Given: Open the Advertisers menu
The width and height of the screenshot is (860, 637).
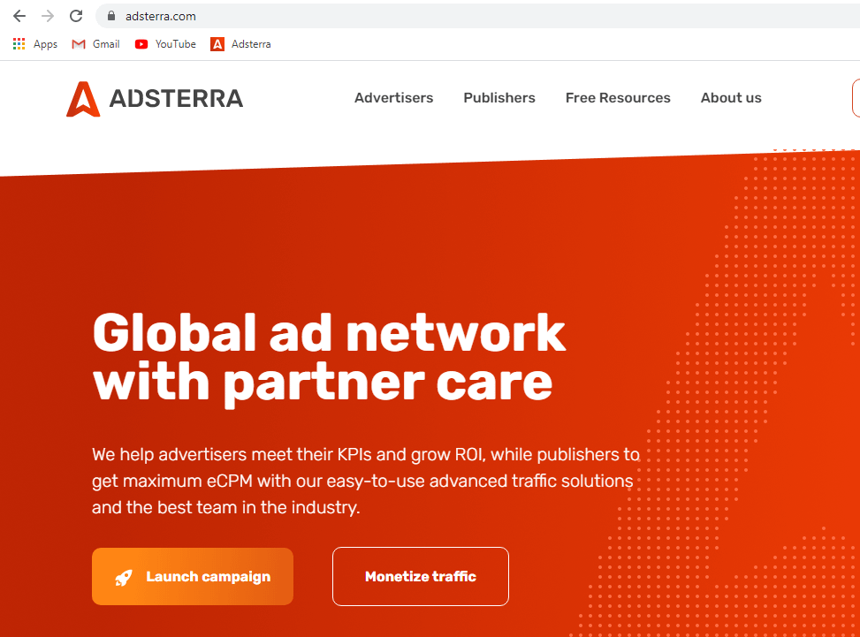Looking at the screenshot, I should [394, 97].
